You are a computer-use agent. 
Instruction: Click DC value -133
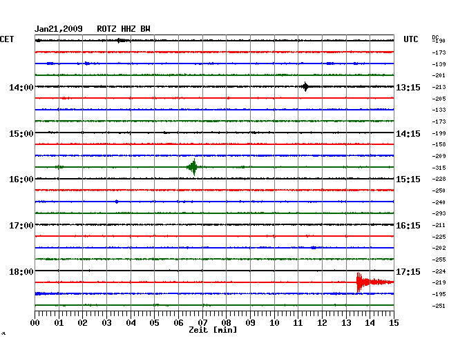point(439,110)
